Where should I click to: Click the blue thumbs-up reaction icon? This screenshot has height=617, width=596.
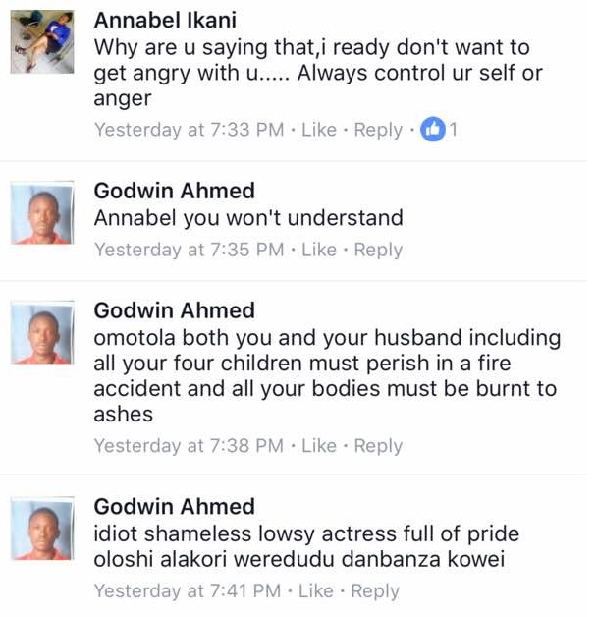pos(432,129)
